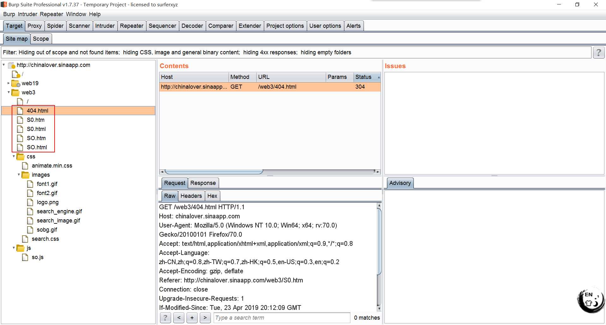
Task: Click the images folder icon
Action: (x=26, y=175)
